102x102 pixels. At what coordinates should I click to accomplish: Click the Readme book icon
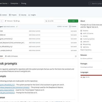click(81, 31)
